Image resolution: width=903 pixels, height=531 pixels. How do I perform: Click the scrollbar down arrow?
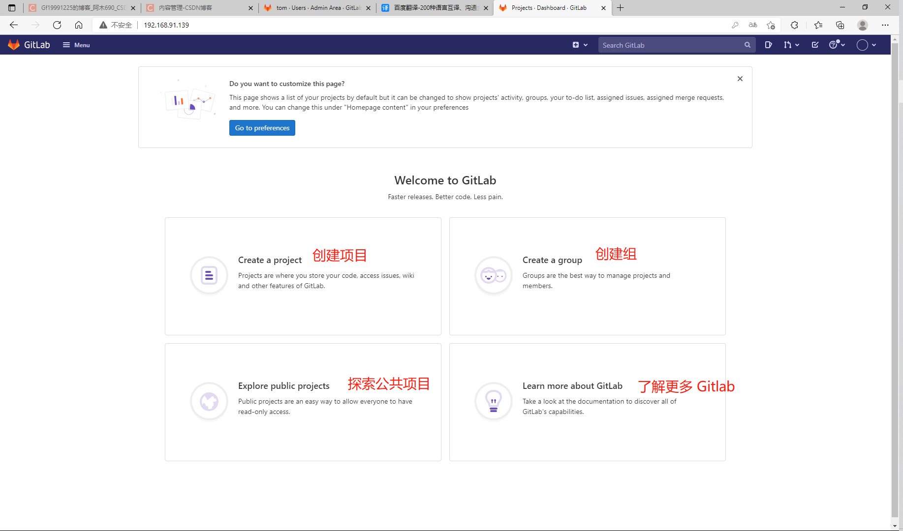tap(895, 526)
